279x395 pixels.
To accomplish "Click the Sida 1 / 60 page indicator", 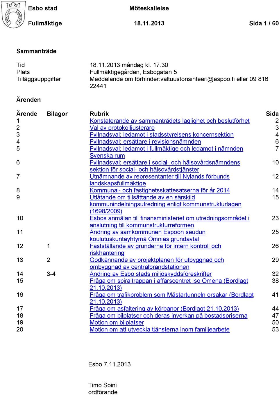I will 264,24.
